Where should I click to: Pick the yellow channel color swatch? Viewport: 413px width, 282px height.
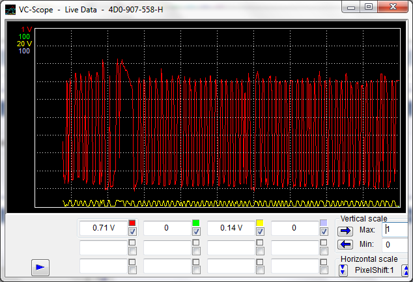coord(260,223)
